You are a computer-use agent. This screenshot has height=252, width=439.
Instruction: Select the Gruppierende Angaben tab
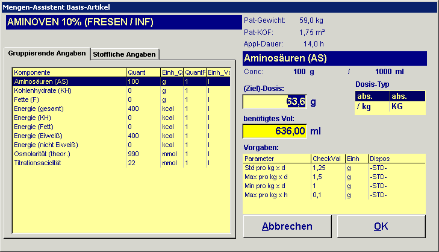(47, 53)
